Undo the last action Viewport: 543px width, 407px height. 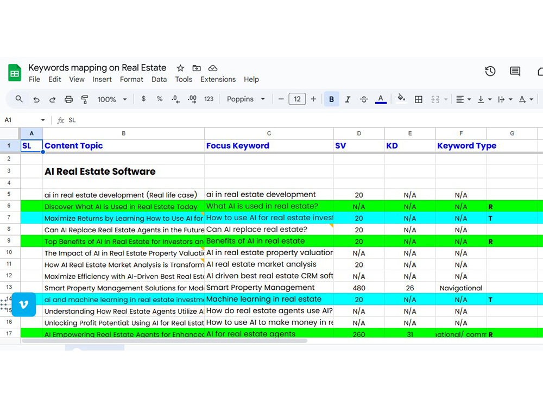tap(36, 100)
